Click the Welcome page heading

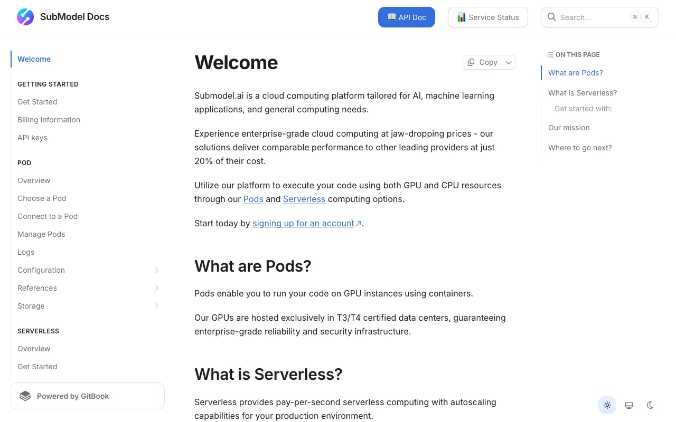(x=236, y=62)
